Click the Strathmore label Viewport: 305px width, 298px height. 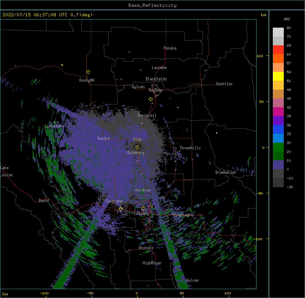pos(183,215)
